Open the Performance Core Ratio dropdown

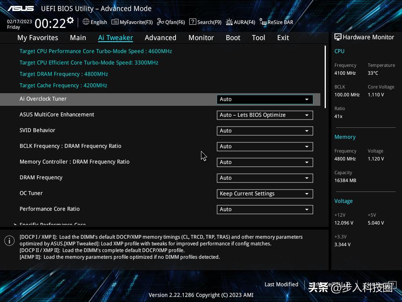click(265, 209)
